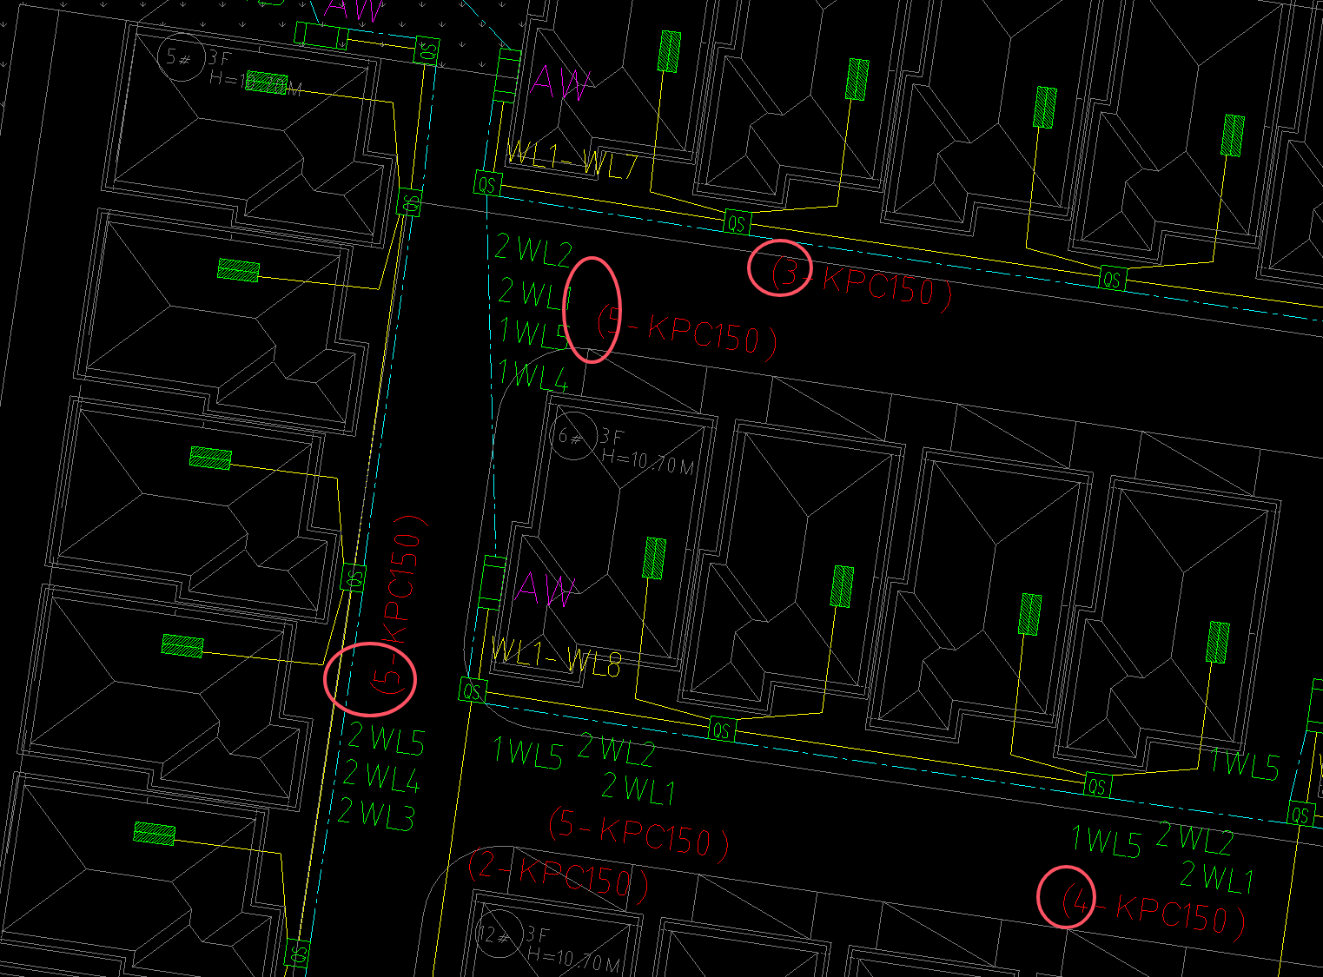Select green hatched block overlapping 5# height text
Viewport: 1323px width, 977px height.
[267, 83]
